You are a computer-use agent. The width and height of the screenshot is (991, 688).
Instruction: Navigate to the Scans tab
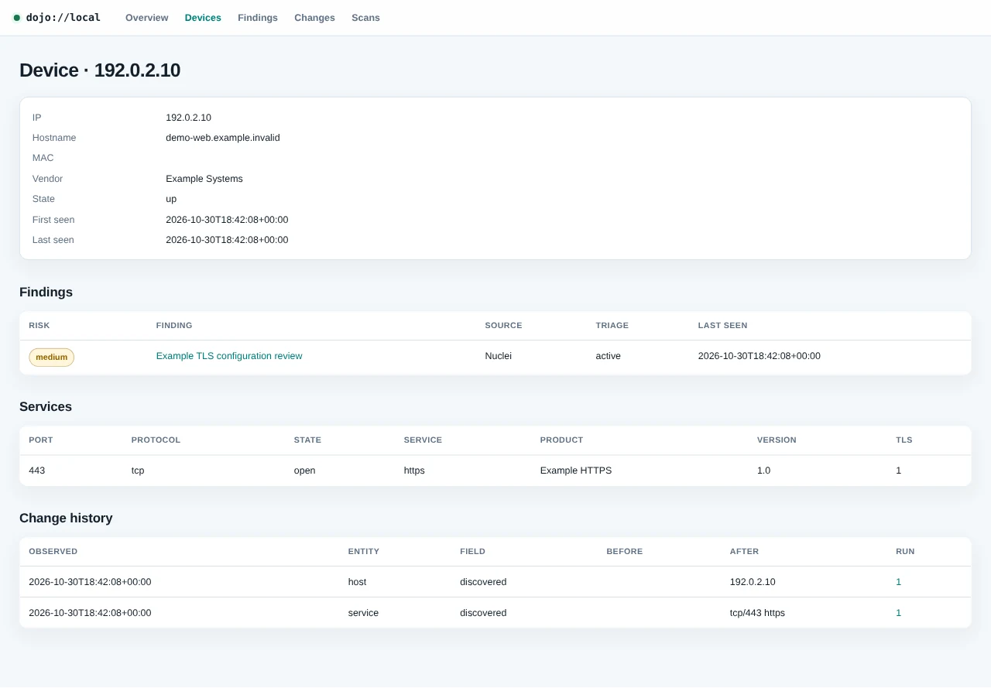(365, 18)
